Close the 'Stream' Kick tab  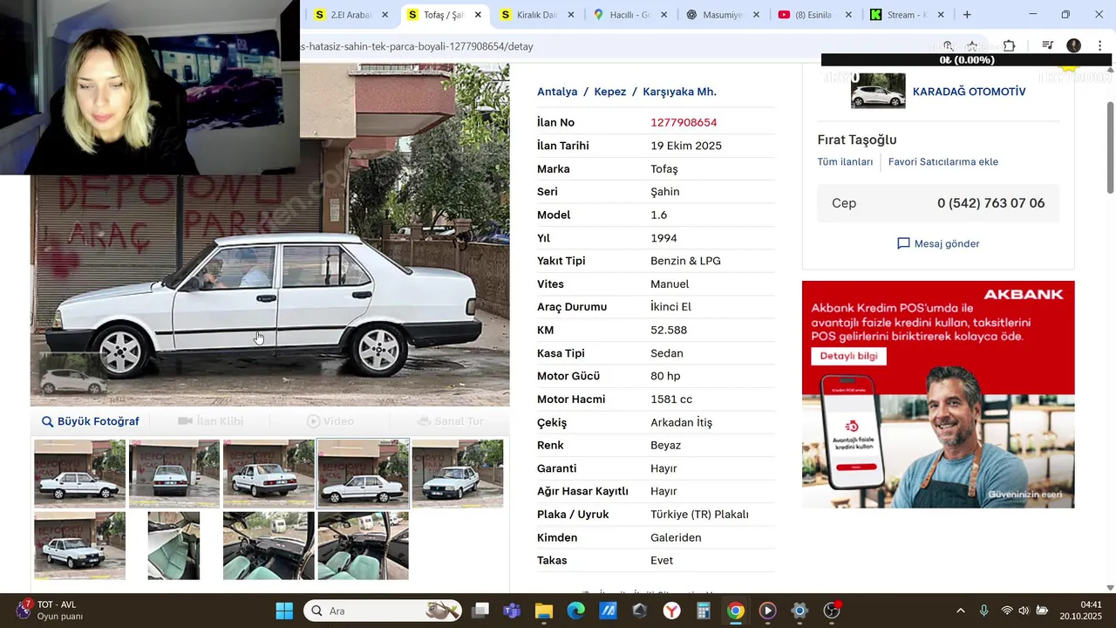tap(942, 15)
